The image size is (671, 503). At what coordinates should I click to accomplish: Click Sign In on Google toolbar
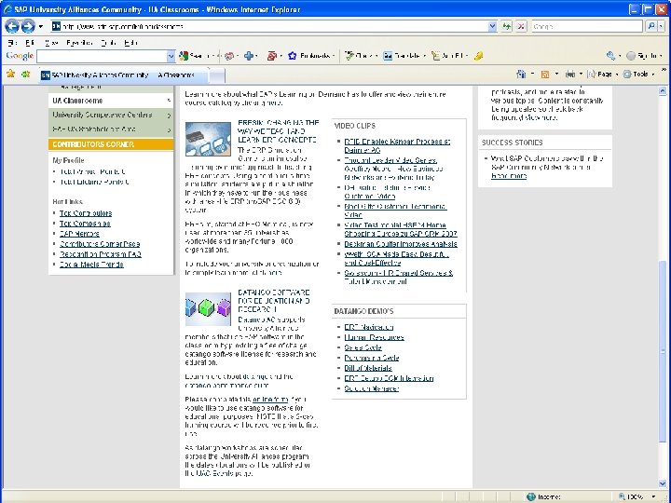coord(643,56)
